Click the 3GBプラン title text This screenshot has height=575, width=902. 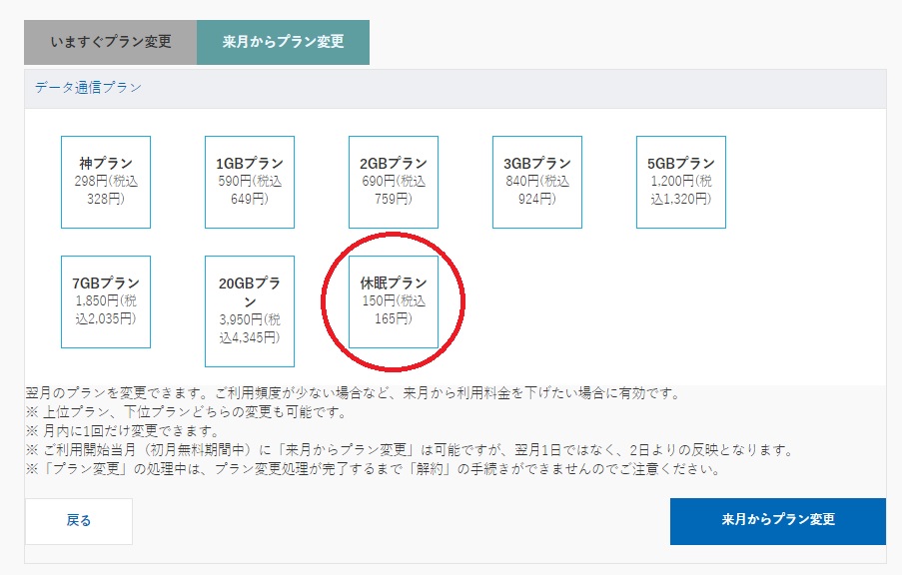coord(537,164)
